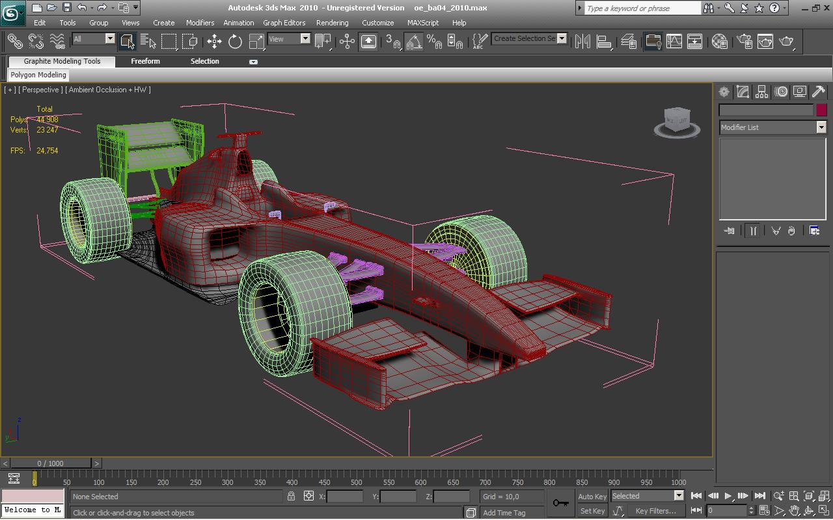Viewport: 833px width, 520px height.
Task: Toggle the Auto Key button
Action: coord(592,497)
